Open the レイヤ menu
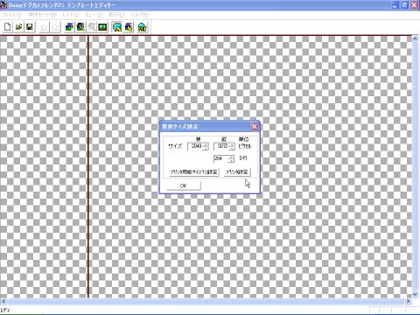The height and width of the screenshot is (315, 420). [71, 15]
